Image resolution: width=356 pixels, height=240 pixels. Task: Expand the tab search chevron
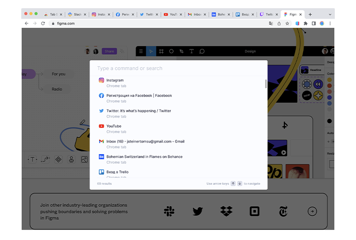[x=329, y=14]
